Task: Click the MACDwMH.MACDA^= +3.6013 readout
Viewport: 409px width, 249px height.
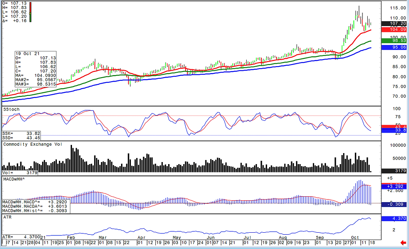Action: pyautogui.click(x=35, y=206)
